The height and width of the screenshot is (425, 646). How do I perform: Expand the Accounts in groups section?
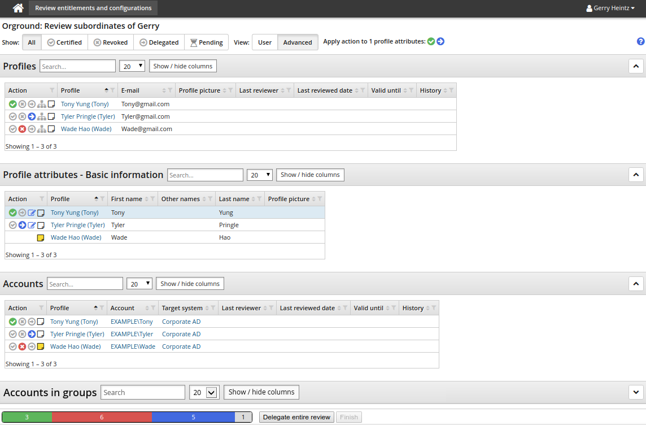coord(636,392)
